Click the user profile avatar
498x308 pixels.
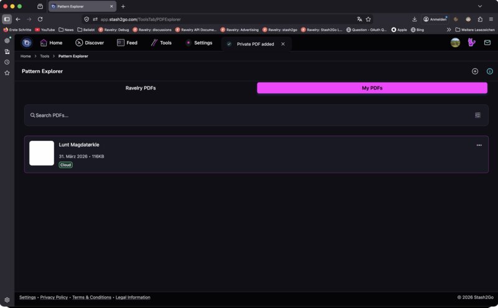pos(455,43)
